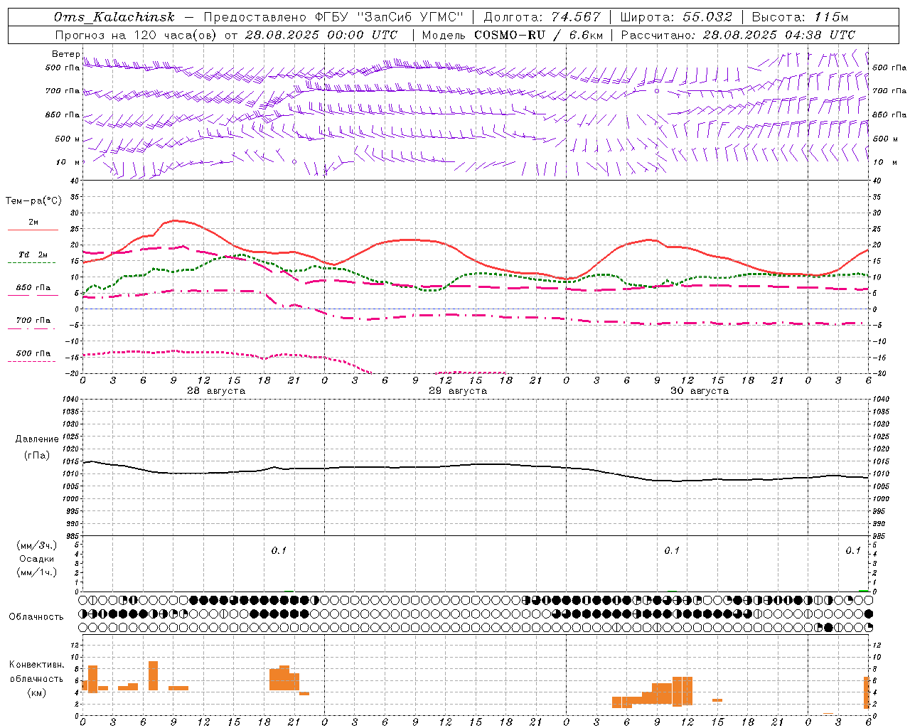Click the 0.1 precipitation value on 28 августа

click(279, 551)
